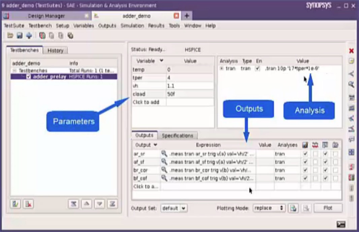The image size is (359, 232).
Task: Click the move-down triangle below testbench list
Action: (x=99, y=204)
